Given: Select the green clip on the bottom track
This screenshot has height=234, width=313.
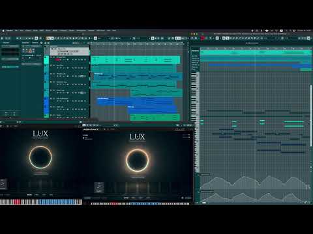Looking at the screenshot, I should [155, 118].
